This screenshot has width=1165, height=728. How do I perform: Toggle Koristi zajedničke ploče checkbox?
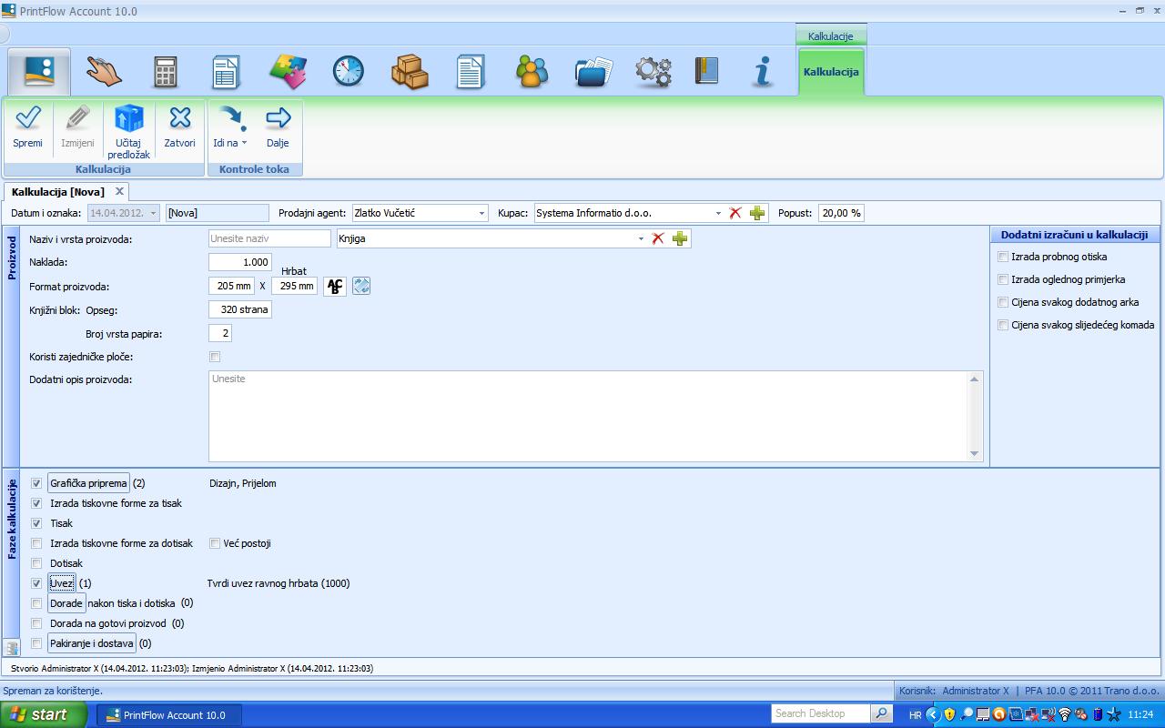pos(215,357)
